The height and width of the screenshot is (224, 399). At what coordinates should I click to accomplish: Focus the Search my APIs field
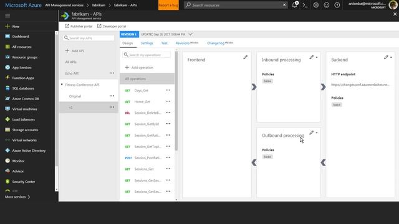tap(89, 38)
